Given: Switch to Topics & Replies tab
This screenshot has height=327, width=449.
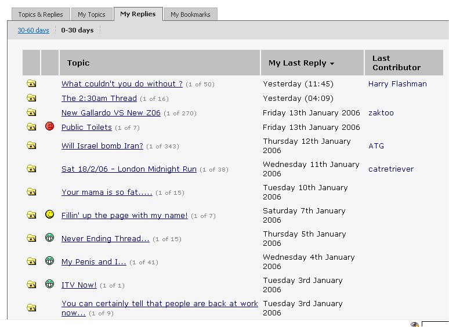Looking at the screenshot, I should pyautogui.click(x=41, y=14).
